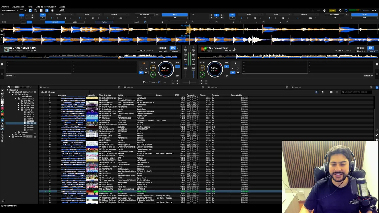Switch browser to first list view icon
Image resolution: width=379 pixels, height=213 pixels.
coord(317,92)
